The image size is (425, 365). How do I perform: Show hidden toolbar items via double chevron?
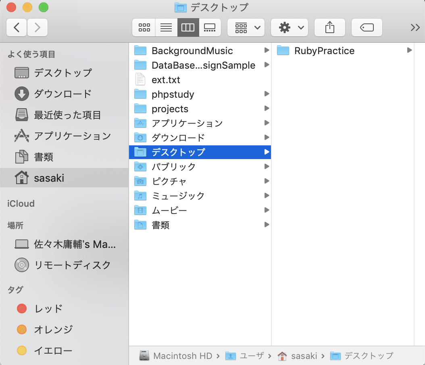pyautogui.click(x=415, y=27)
